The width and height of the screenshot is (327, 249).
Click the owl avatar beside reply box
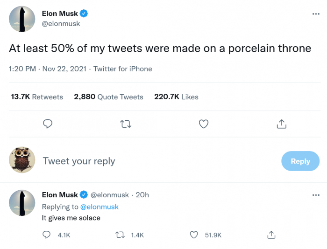(22, 160)
